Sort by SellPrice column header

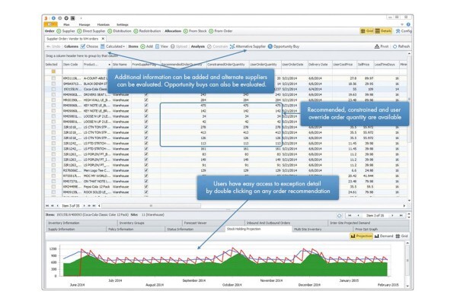(365, 65)
